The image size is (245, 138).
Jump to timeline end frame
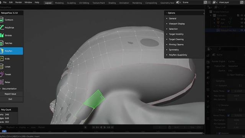point(112,127)
